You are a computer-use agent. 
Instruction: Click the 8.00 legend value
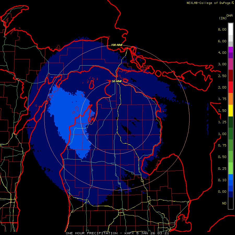click(x=222, y=29)
